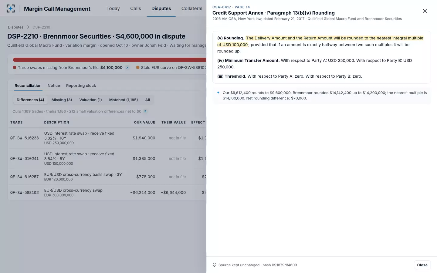
Task: Open the Today tab
Action: click(113, 8)
